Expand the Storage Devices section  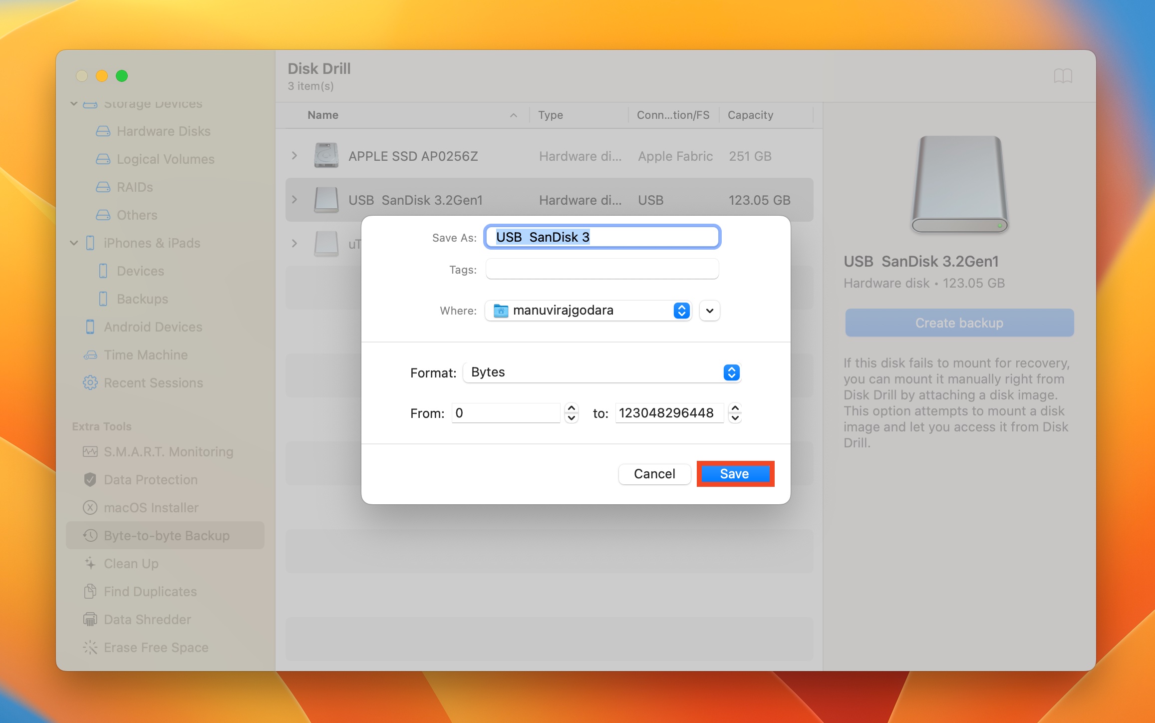(73, 102)
